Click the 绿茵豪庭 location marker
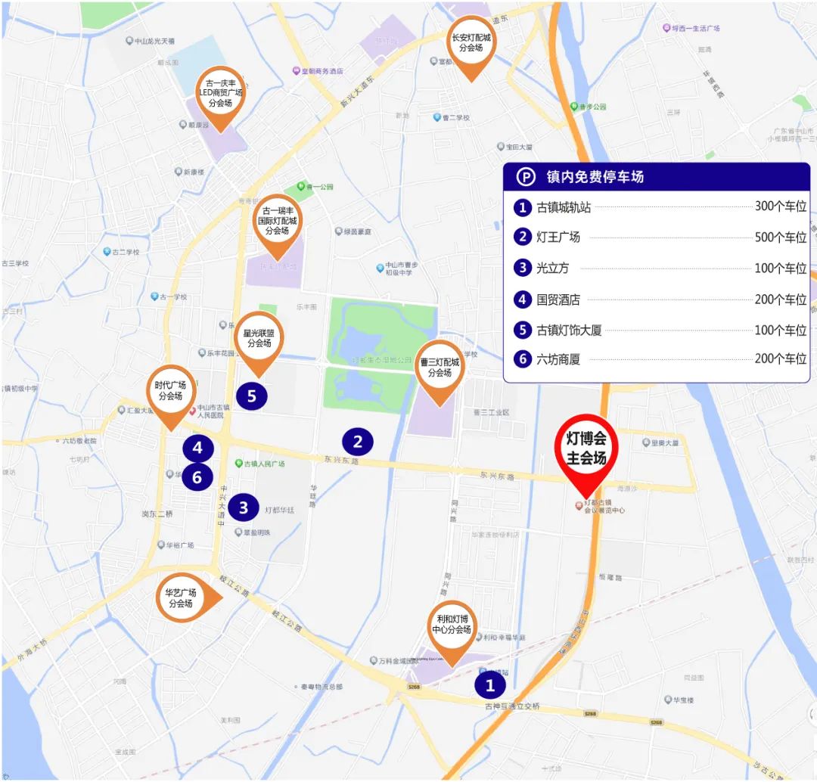 tap(339, 231)
